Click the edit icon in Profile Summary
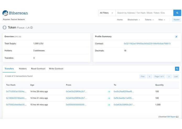This screenshot has height=129, width=182. pos(177,37)
